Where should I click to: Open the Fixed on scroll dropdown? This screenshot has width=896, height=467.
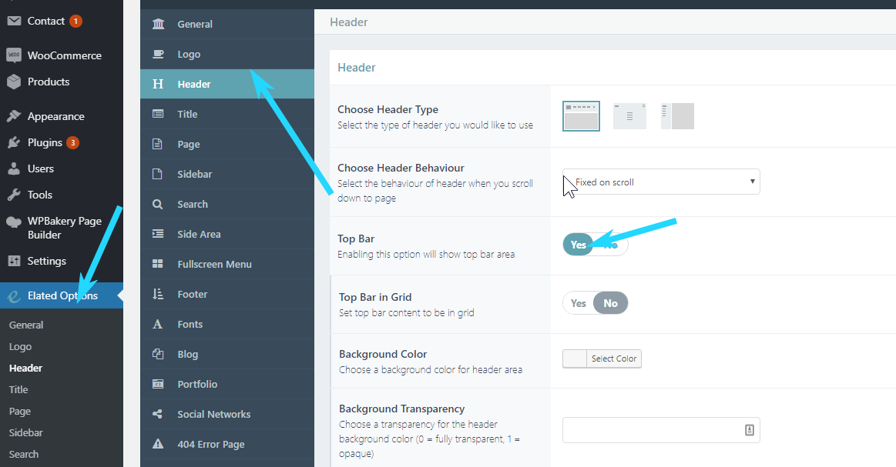click(x=661, y=182)
